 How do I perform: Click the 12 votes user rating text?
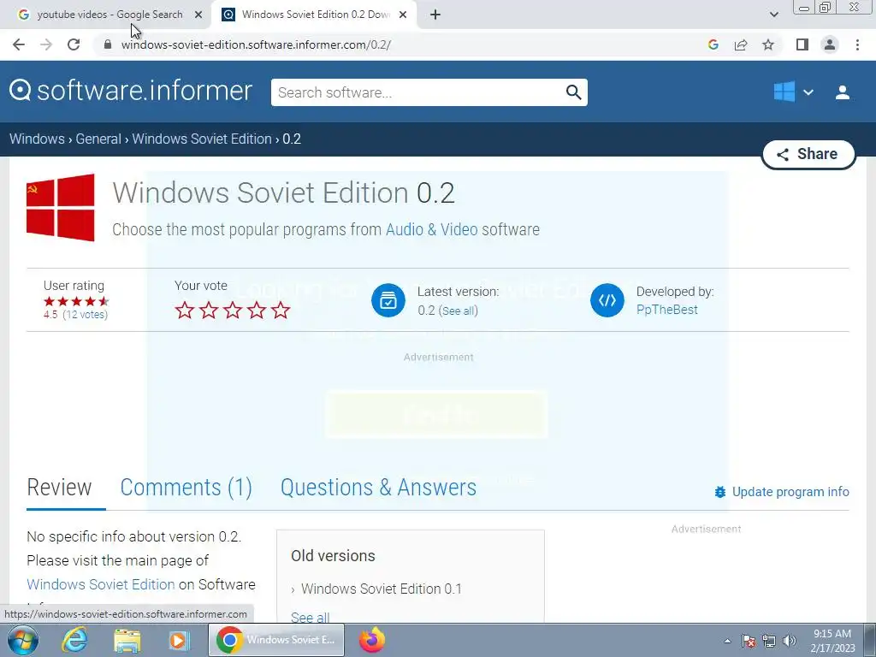click(x=85, y=315)
